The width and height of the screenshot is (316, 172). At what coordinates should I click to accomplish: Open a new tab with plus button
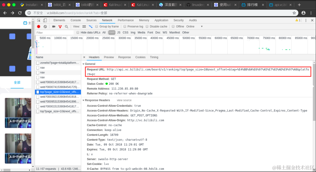point(299,5)
